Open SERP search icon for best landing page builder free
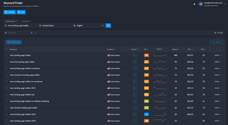228x125 pixels. [x=135, y=95]
